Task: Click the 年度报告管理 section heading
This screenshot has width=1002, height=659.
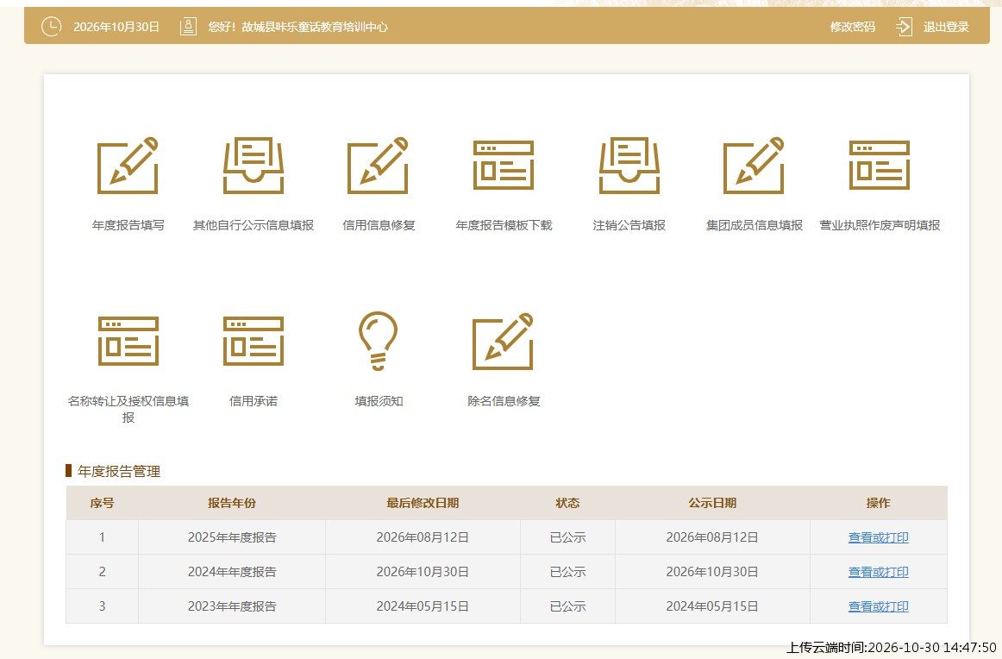Action: pos(119,472)
